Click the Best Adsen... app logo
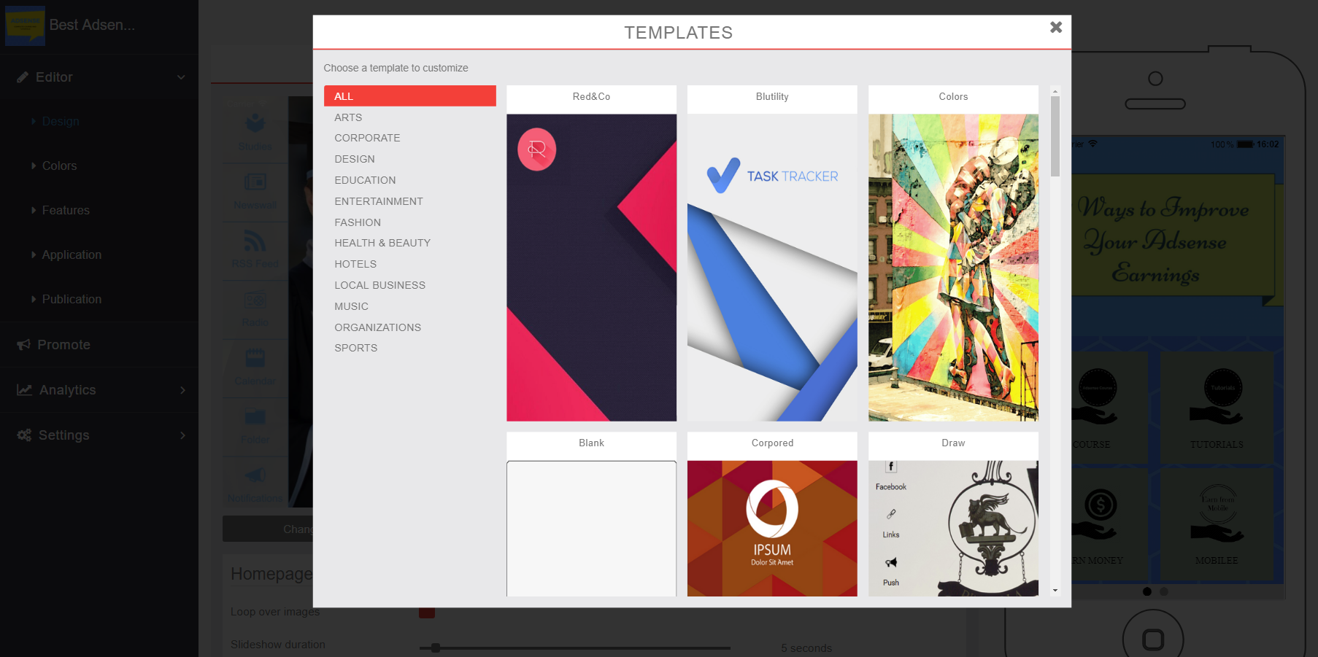 [25, 26]
